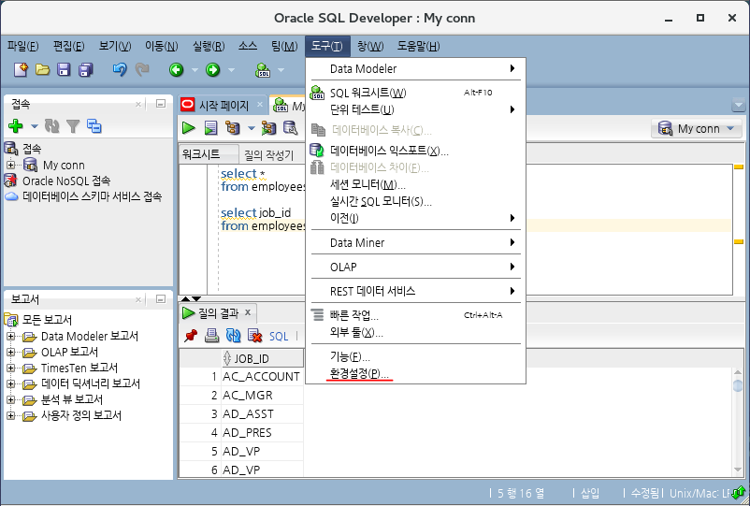The image size is (750, 506).
Task: Click the Save All toolbar icon
Action: point(86,70)
